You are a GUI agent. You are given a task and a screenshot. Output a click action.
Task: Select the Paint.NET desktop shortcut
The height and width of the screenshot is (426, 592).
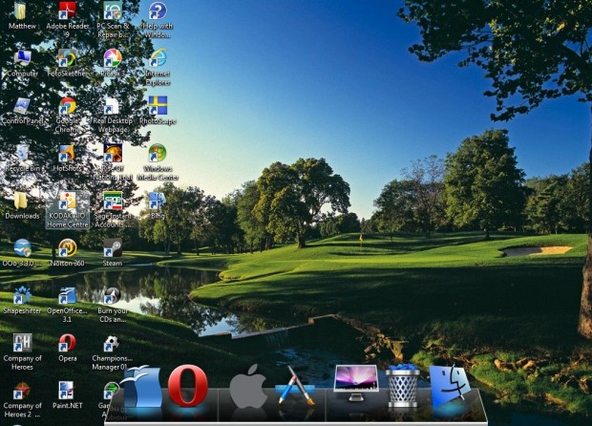point(66,391)
